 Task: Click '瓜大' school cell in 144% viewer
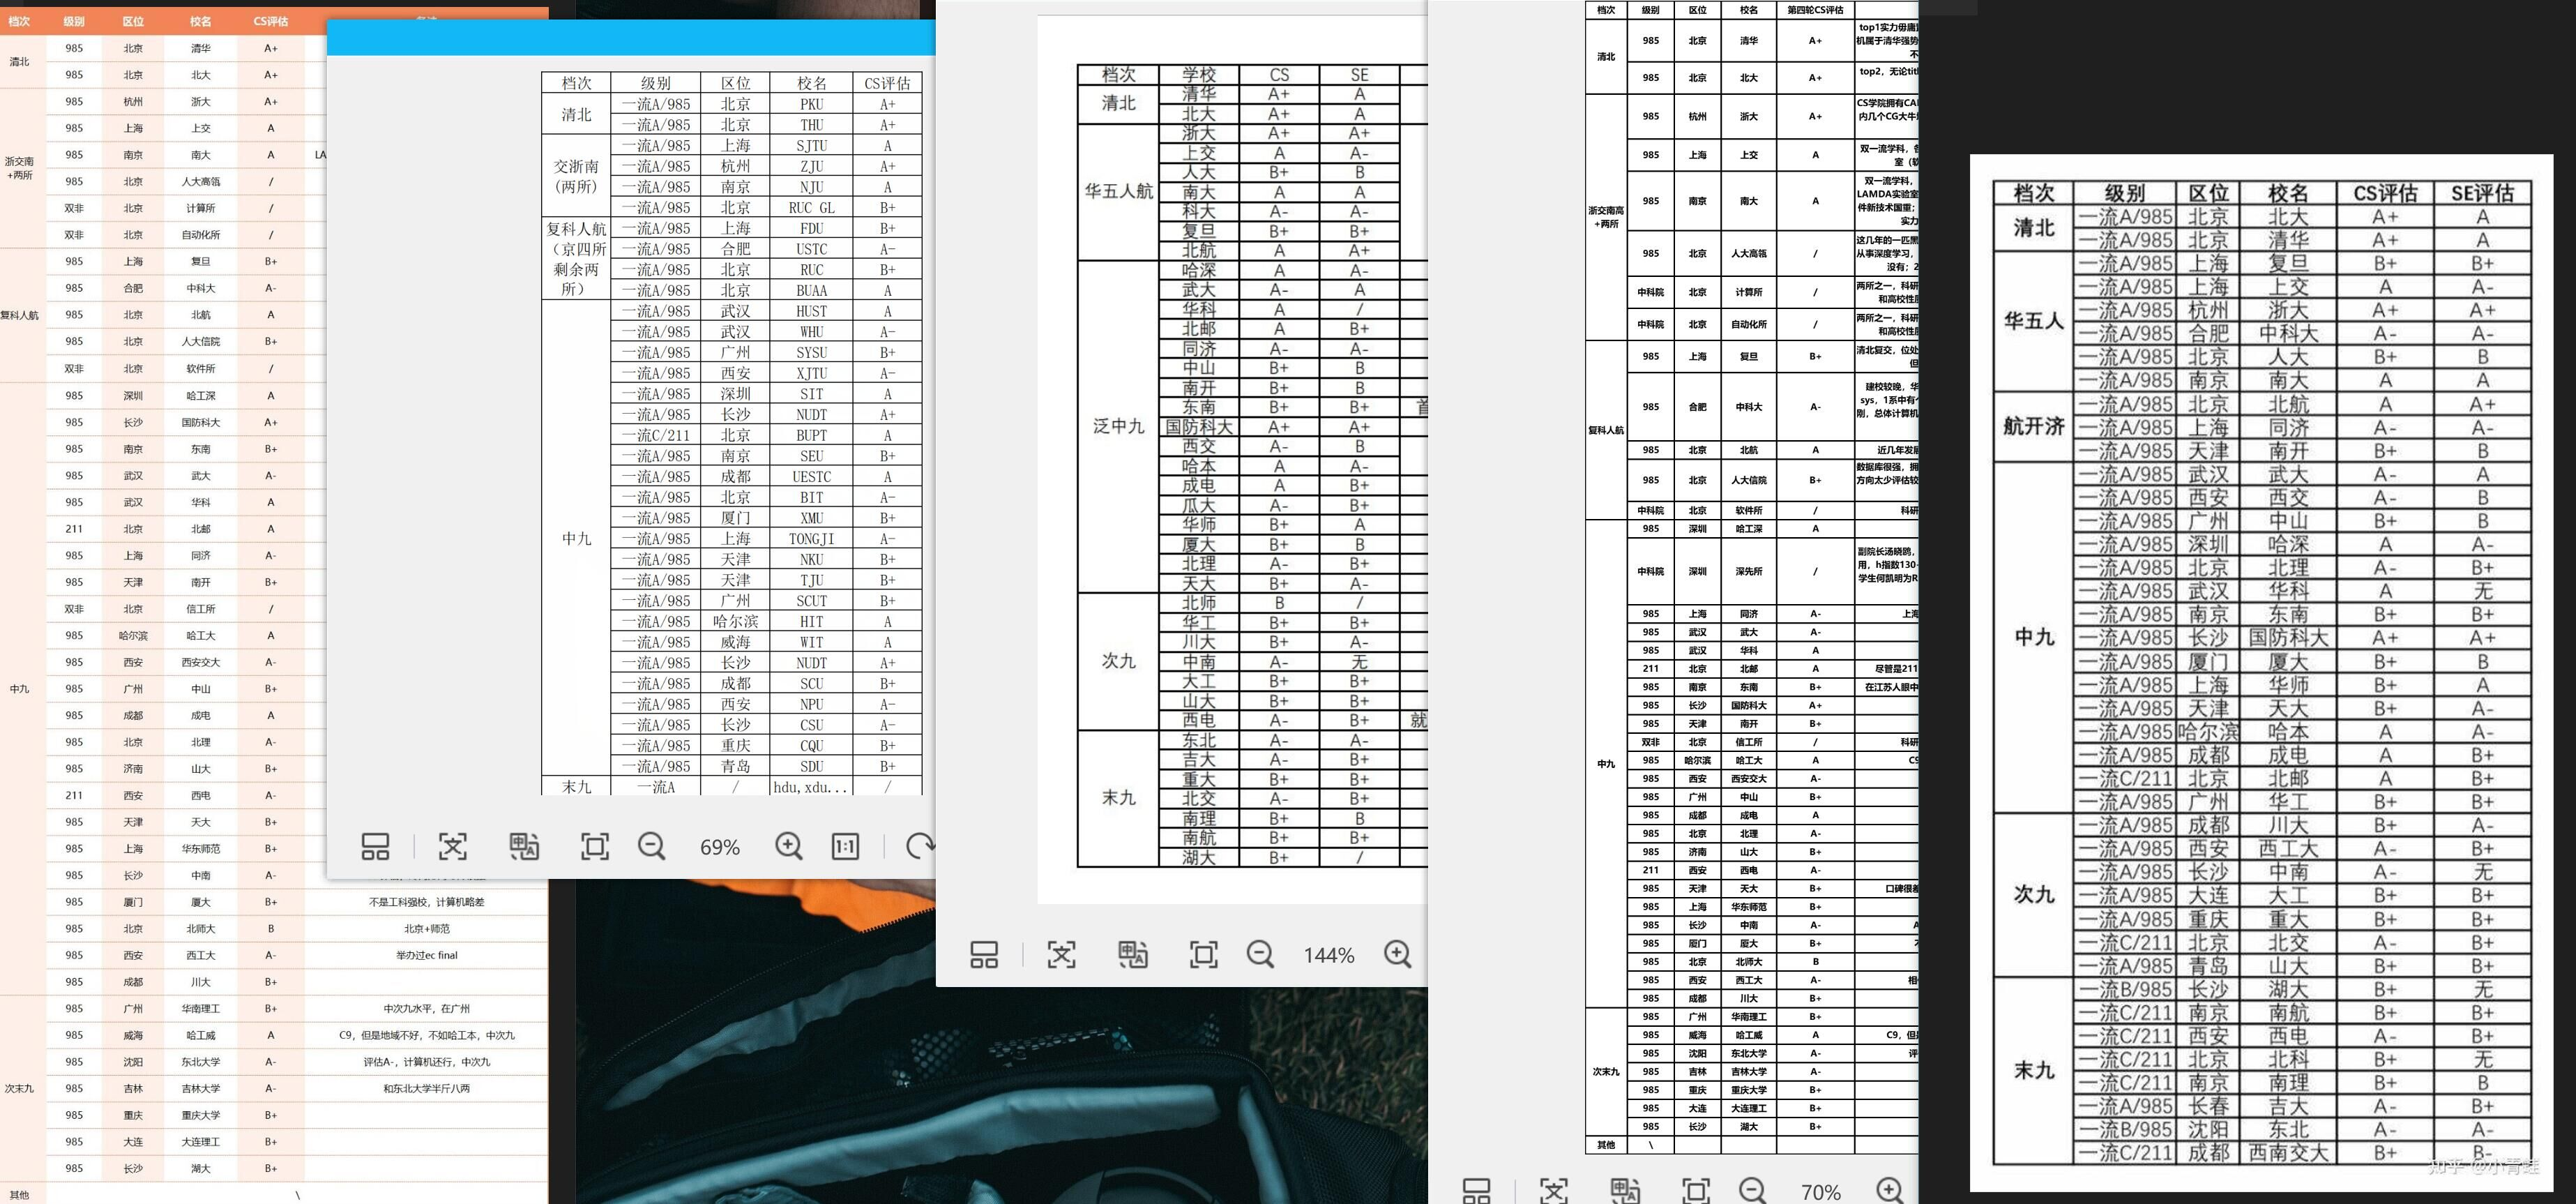(x=1199, y=505)
